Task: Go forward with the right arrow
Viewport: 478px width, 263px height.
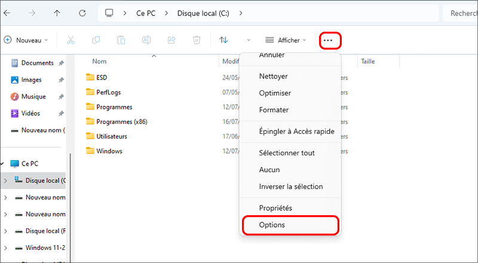Action: [32, 13]
